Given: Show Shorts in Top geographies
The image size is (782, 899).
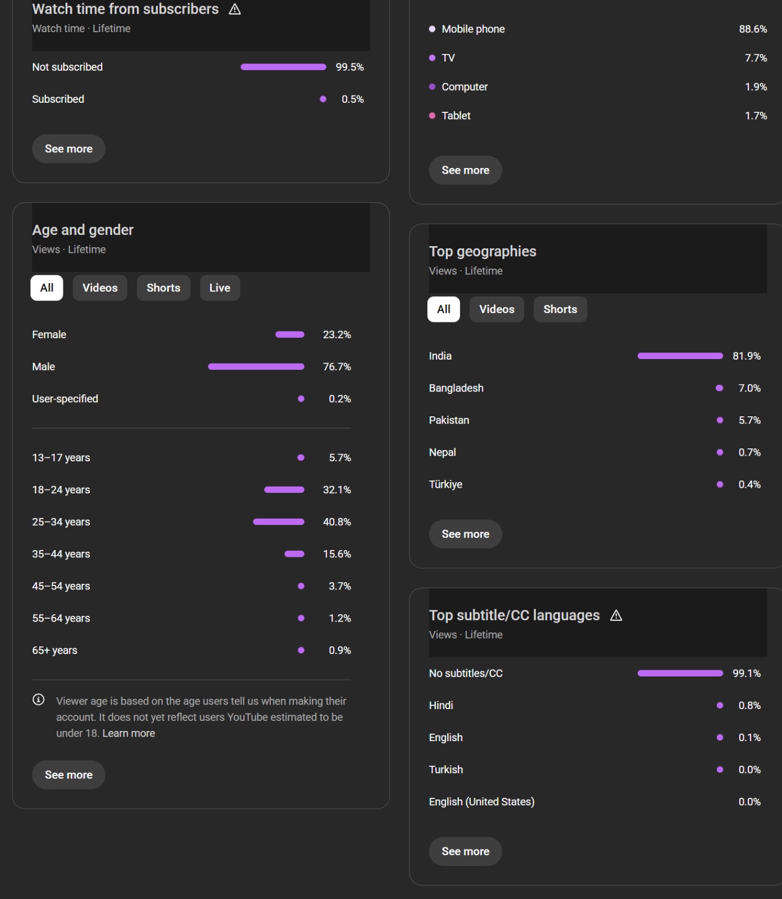Looking at the screenshot, I should click(560, 309).
